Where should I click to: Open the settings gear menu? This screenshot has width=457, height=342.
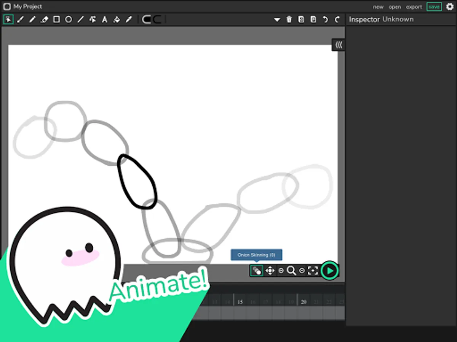click(x=450, y=6)
